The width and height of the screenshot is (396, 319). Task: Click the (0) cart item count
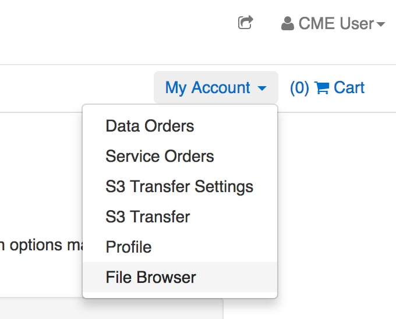(x=299, y=88)
